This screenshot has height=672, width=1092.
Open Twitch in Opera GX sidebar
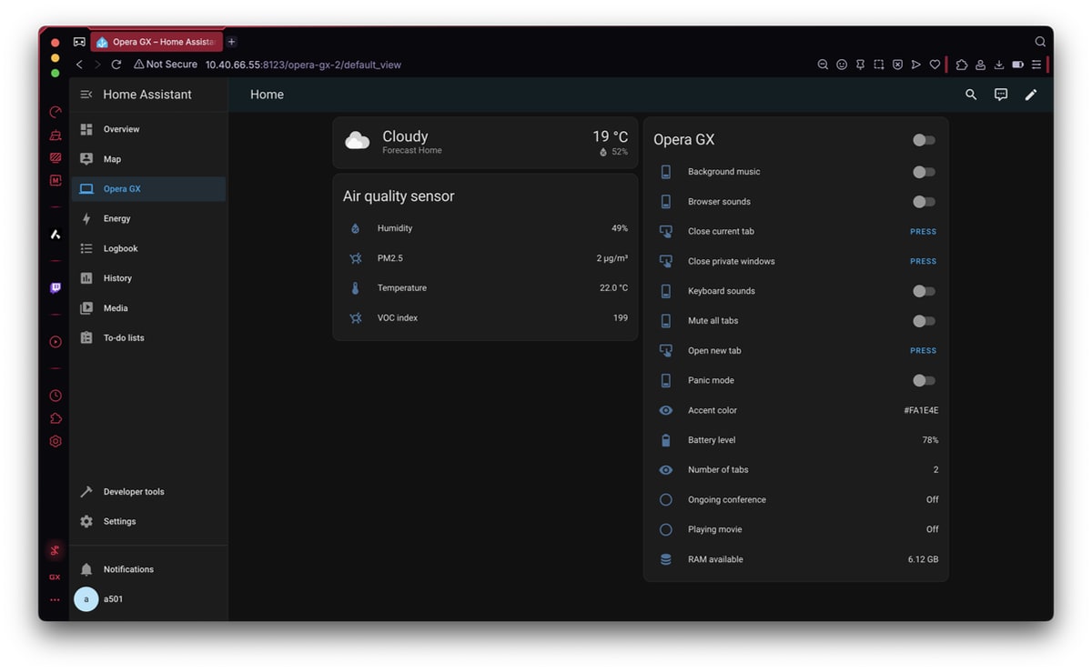(x=56, y=288)
